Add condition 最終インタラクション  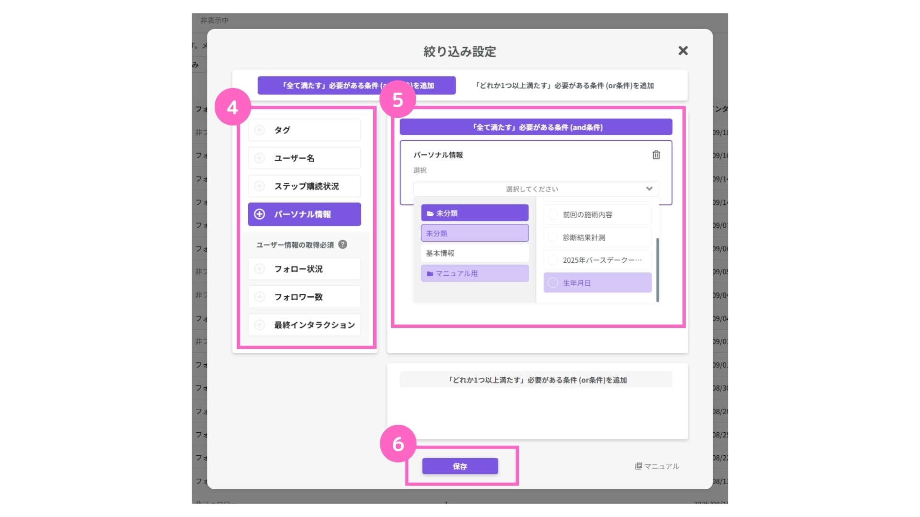(304, 325)
